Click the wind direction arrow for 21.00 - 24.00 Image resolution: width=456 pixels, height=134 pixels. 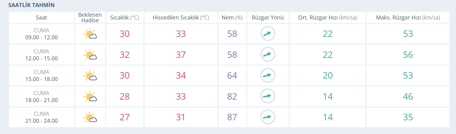click(x=268, y=117)
